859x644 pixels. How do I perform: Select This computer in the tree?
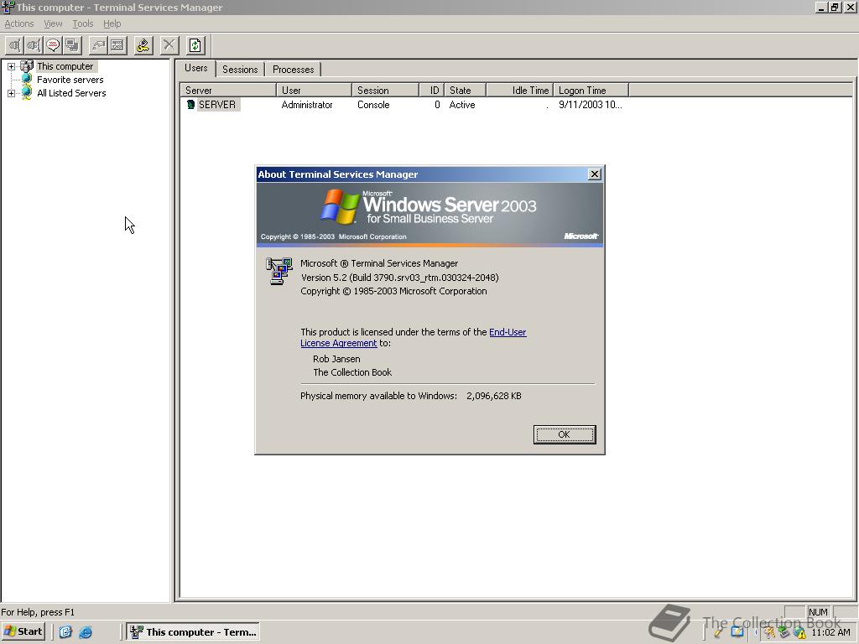65,66
